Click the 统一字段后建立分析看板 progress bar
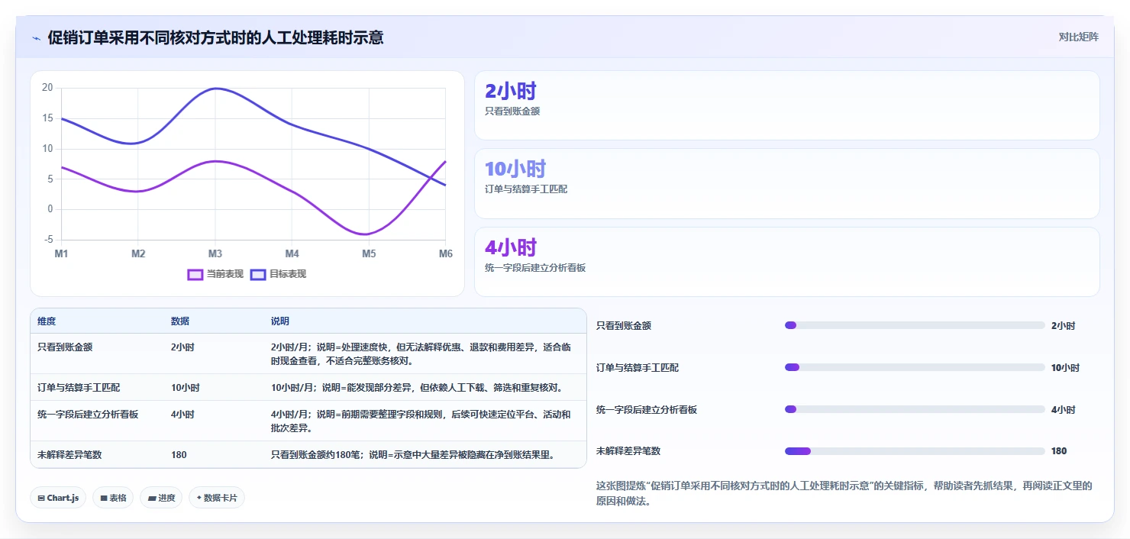Viewport: 1130px width, 539px height. 915,409
